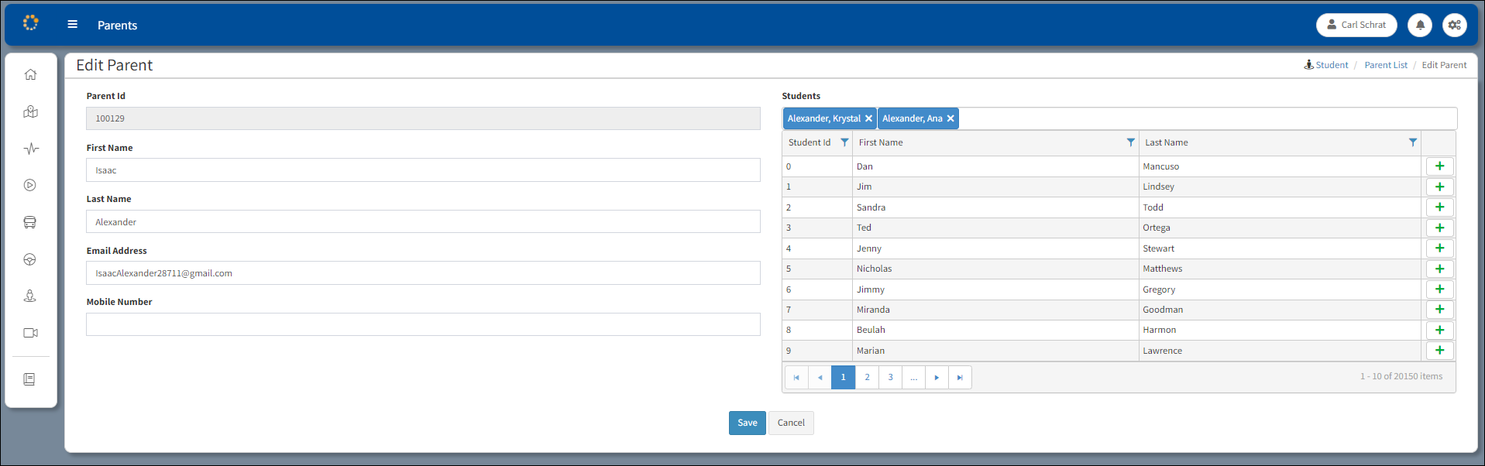
Task: Go to last page of students
Action: [x=960, y=378]
